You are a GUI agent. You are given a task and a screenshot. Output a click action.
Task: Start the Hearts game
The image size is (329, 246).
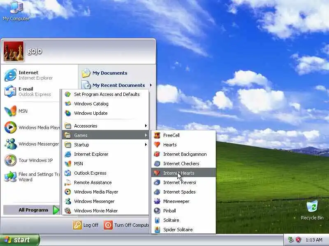tap(183, 145)
